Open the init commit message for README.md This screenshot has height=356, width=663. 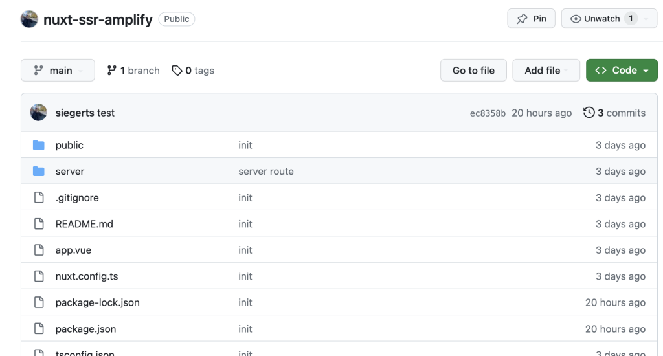[x=245, y=224]
